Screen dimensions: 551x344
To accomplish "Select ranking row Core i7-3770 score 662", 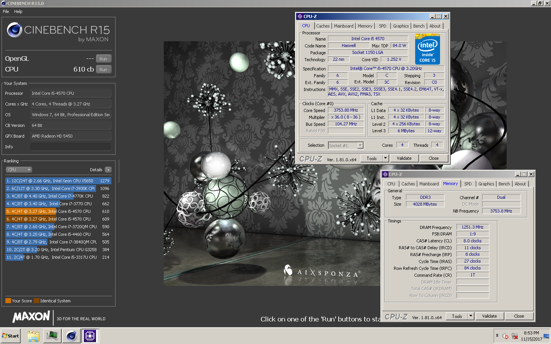I will pyautogui.click(x=58, y=204).
